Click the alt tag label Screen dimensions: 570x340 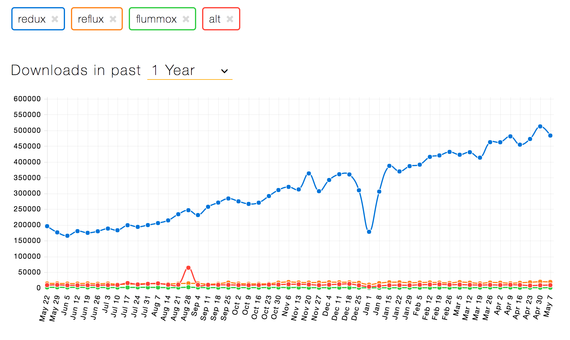[x=215, y=19]
